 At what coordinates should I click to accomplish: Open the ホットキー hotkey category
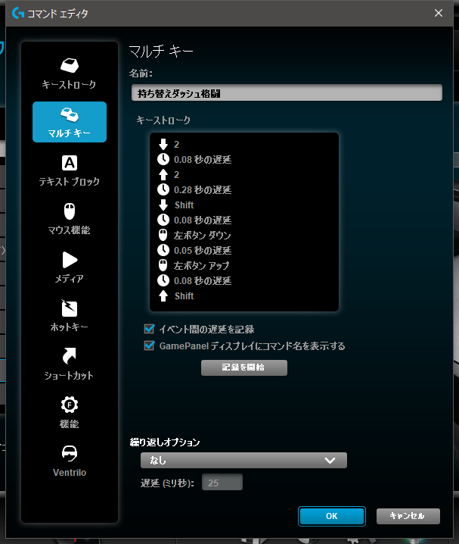(69, 308)
